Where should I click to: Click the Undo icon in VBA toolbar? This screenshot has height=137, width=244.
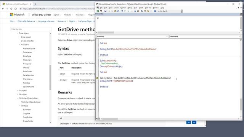click(x=122, y=11)
